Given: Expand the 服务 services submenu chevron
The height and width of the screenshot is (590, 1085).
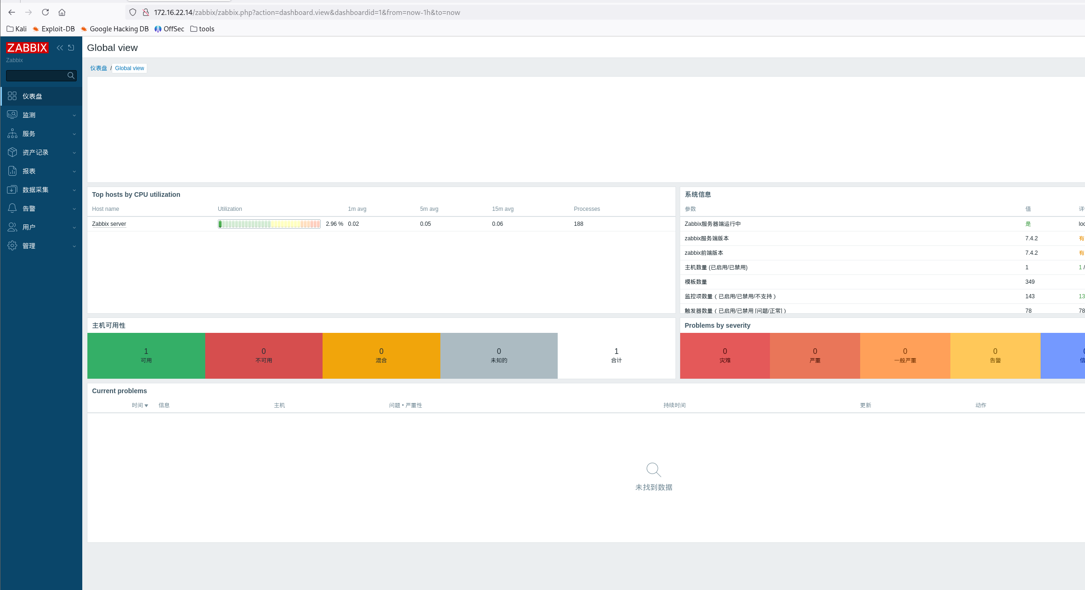Looking at the screenshot, I should 74,134.
